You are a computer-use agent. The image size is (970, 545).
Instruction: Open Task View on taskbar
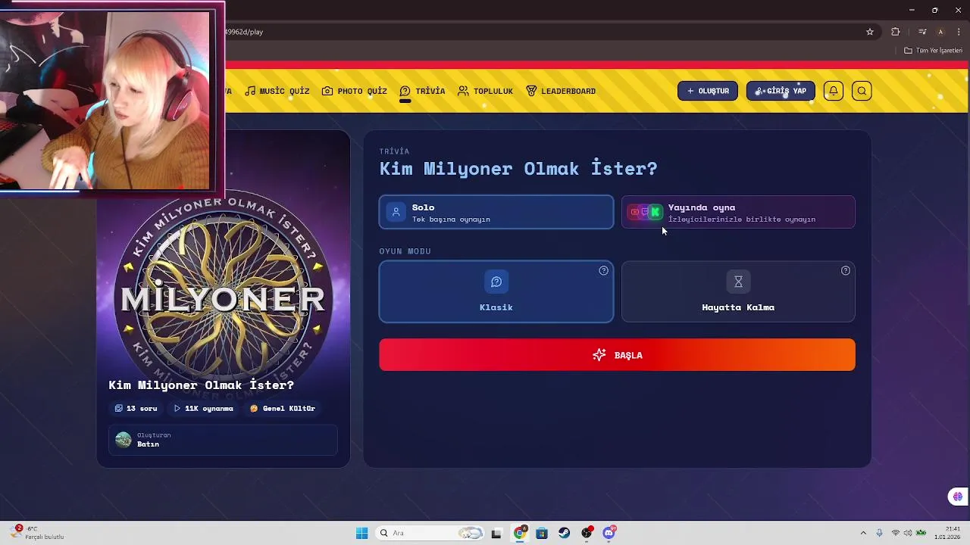click(496, 533)
